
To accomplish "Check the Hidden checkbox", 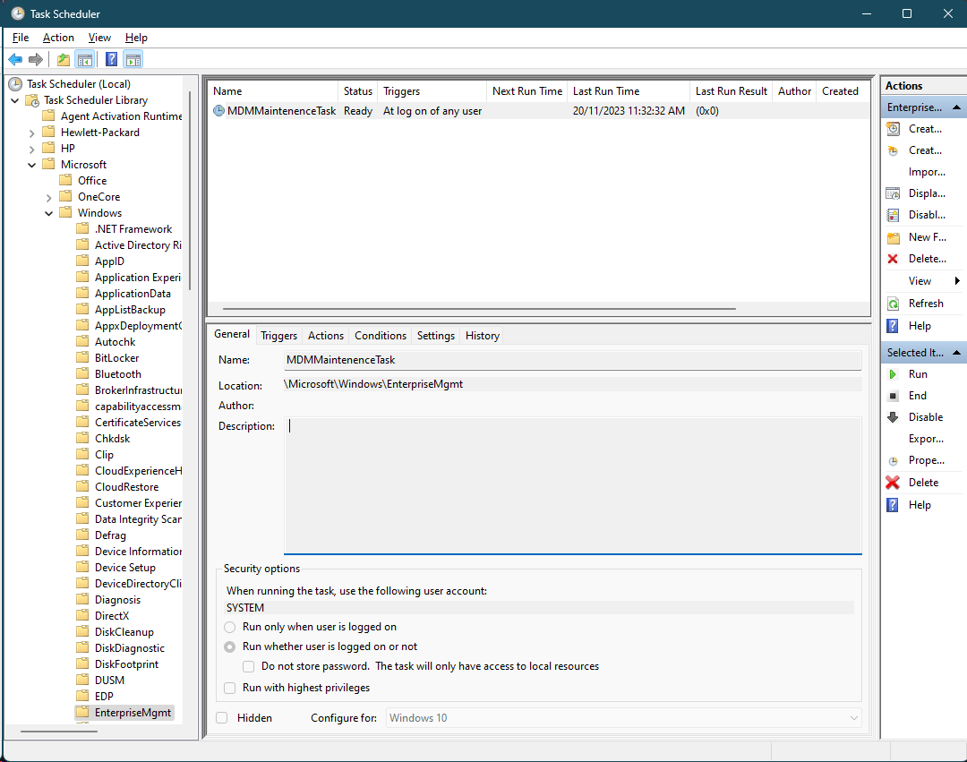I will click(x=221, y=717).
